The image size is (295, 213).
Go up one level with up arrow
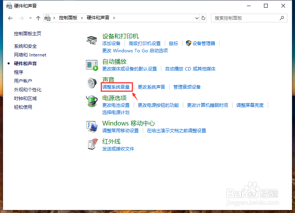38,18
